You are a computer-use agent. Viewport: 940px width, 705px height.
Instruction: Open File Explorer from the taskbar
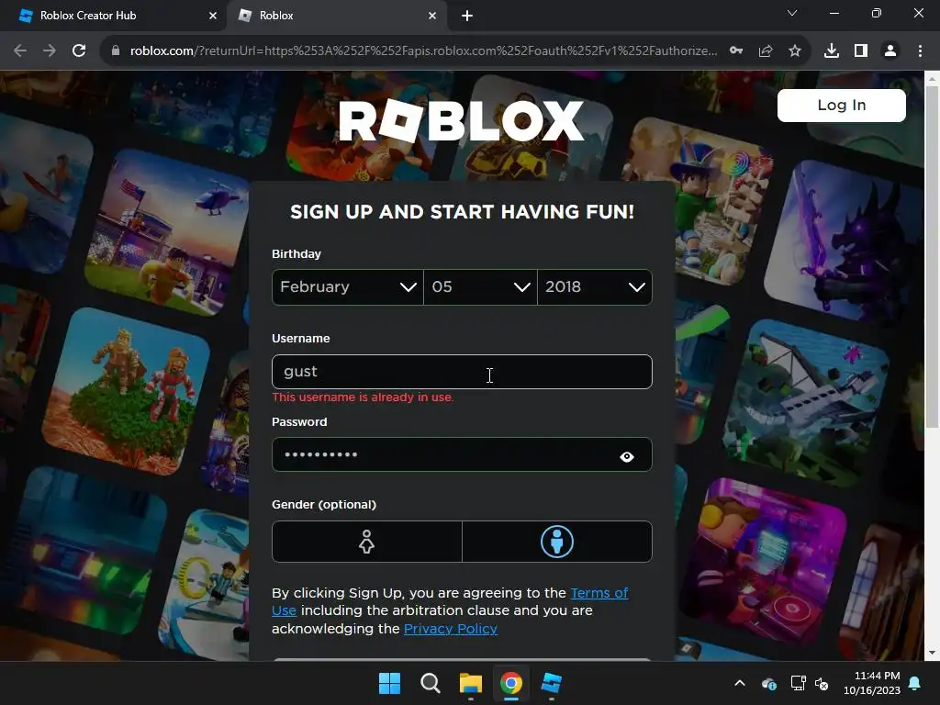point(471,683)
